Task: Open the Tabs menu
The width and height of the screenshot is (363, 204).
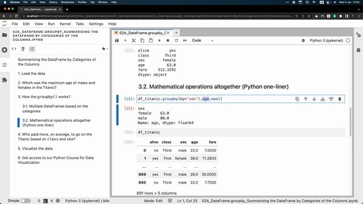Action: 79,24
